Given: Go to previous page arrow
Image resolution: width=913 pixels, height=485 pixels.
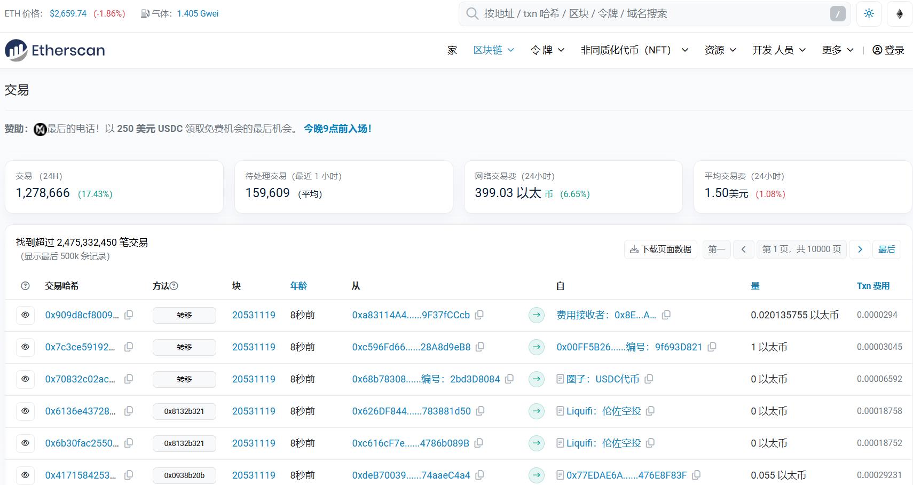Looking at the screenshot, I should [x=743, y=249].
